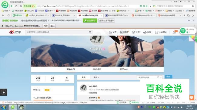197x110 pixels.
Task: Click the post author avatar thumbnail
Action: coord(84,88)
